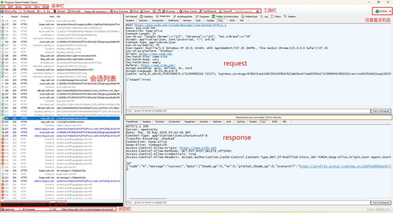Click the screenshot camera toolbar icon

click(155, 12)
